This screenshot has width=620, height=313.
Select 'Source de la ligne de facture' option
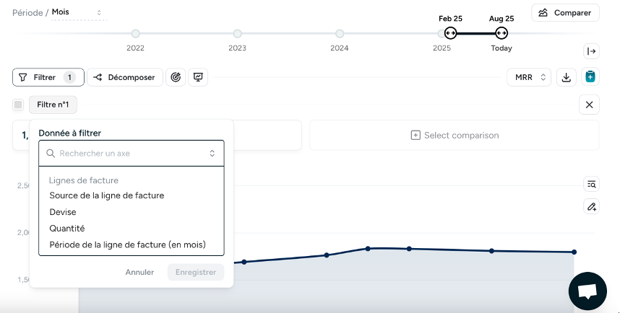[x=106, y=195]
